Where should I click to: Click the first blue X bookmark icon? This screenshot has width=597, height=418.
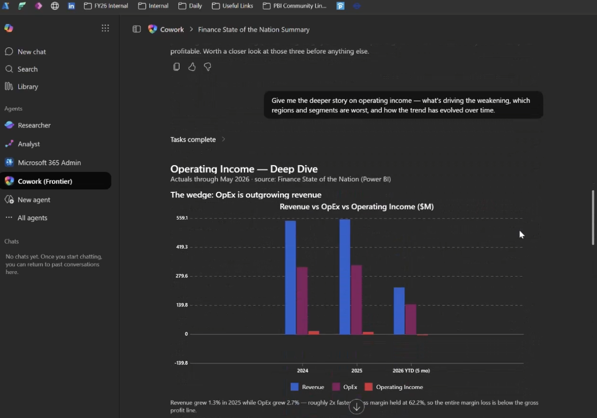click(5, 6)
